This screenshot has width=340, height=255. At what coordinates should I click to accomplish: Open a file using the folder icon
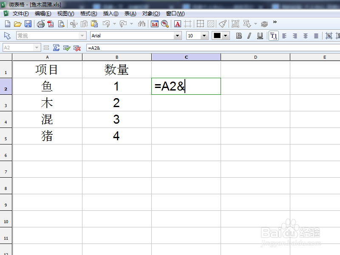17,24
